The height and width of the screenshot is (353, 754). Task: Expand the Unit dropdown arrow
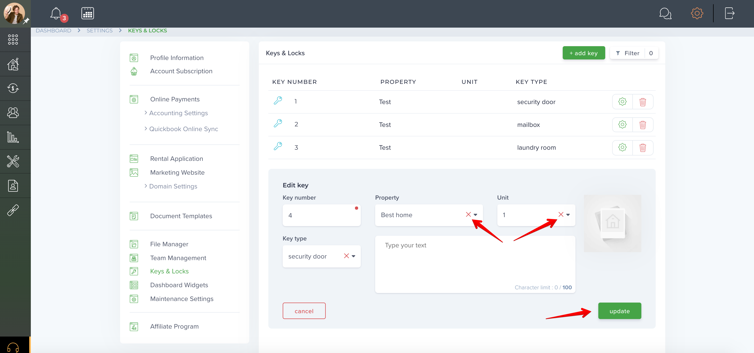[x=568, y=215]
